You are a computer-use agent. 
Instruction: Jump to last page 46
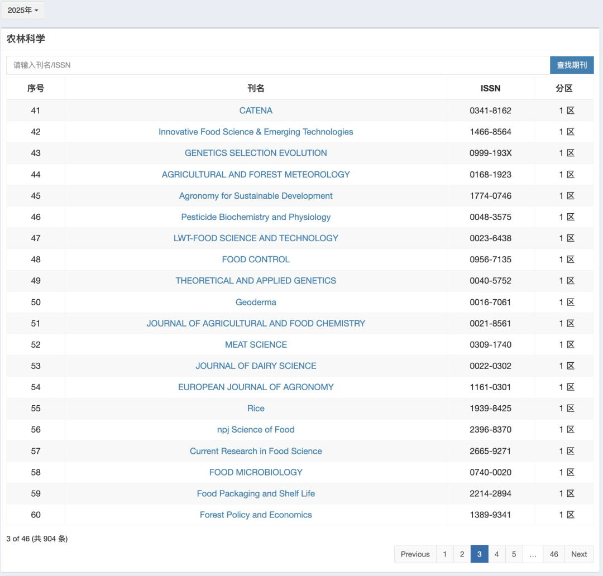tap(554, 554)
